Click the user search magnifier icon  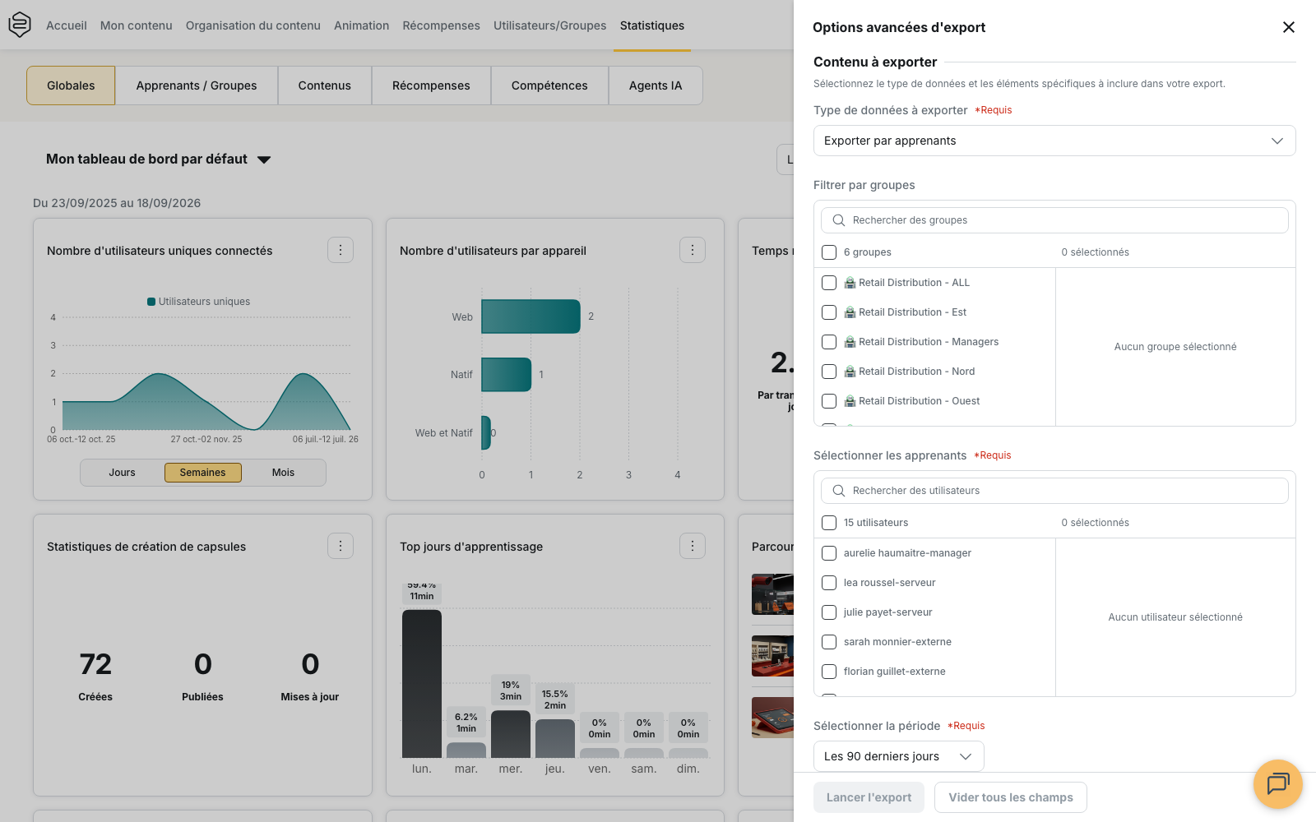pos(839,491)
